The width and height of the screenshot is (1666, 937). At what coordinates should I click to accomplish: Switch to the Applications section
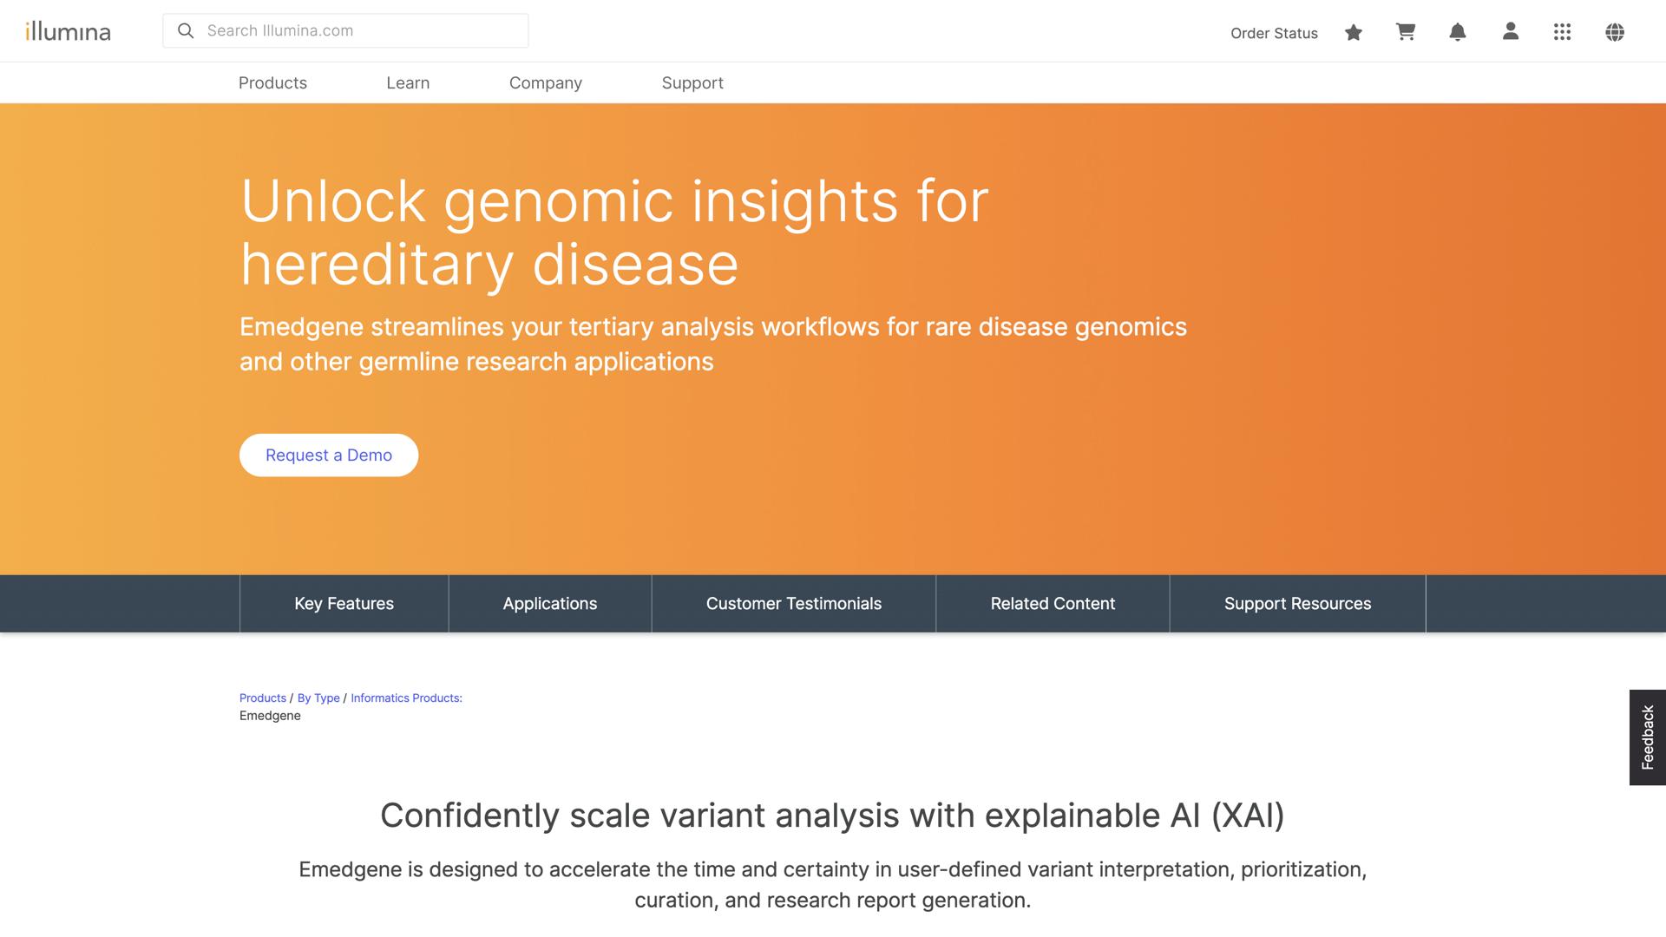coord(548,603)
